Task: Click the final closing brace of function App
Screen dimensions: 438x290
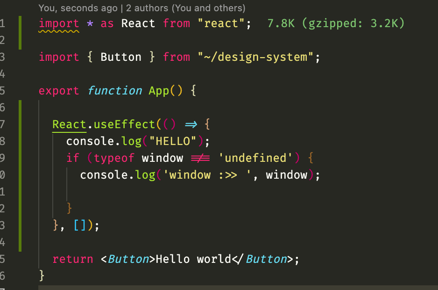Action: point(42,276)
